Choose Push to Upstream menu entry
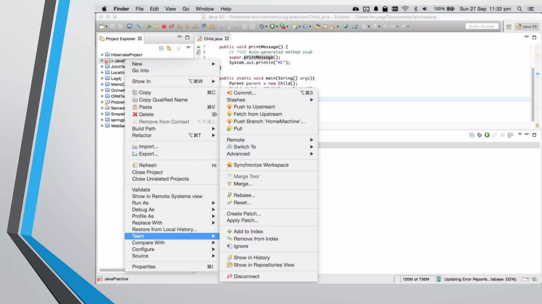Image resolution: width=542 pixels, height=304 pixels. [x=254, y=107]
